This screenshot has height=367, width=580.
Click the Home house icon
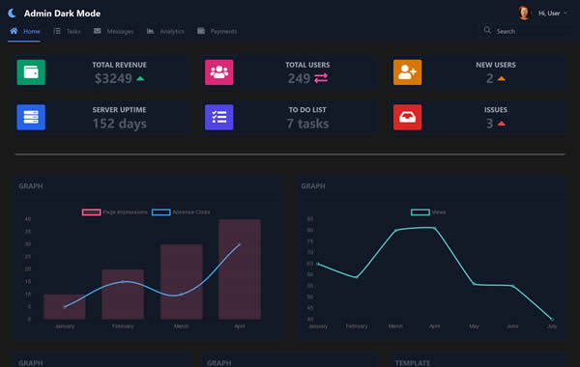click(14, 31)
